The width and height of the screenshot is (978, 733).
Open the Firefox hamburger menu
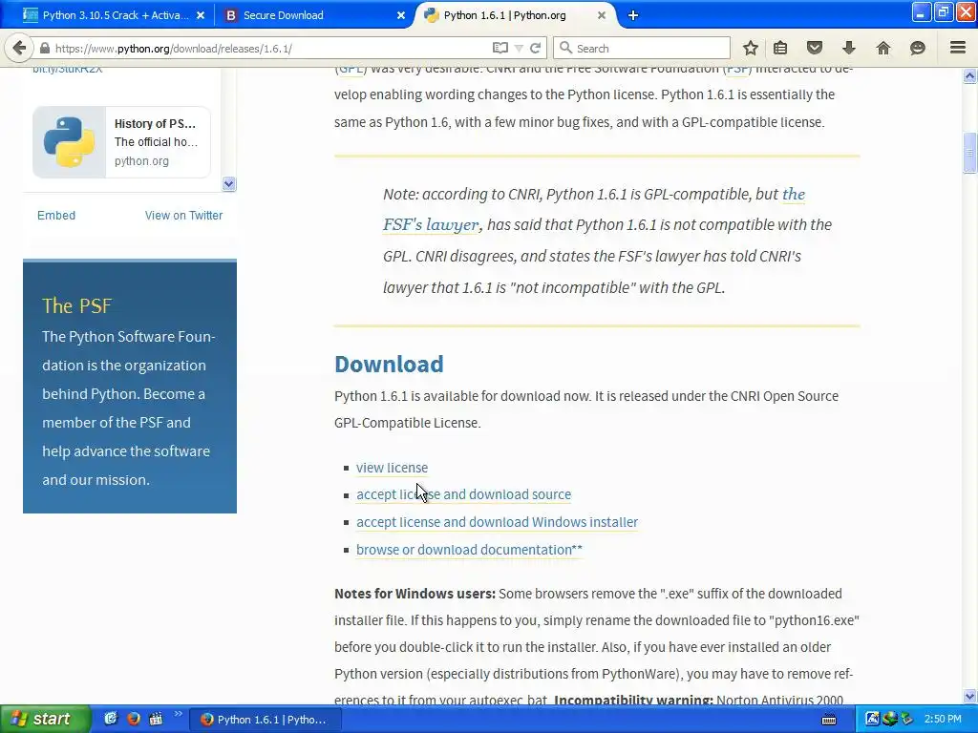(x=958, y=48)
